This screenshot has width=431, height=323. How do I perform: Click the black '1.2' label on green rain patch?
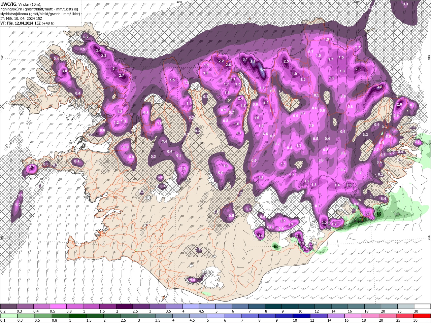tap(276, 247)
